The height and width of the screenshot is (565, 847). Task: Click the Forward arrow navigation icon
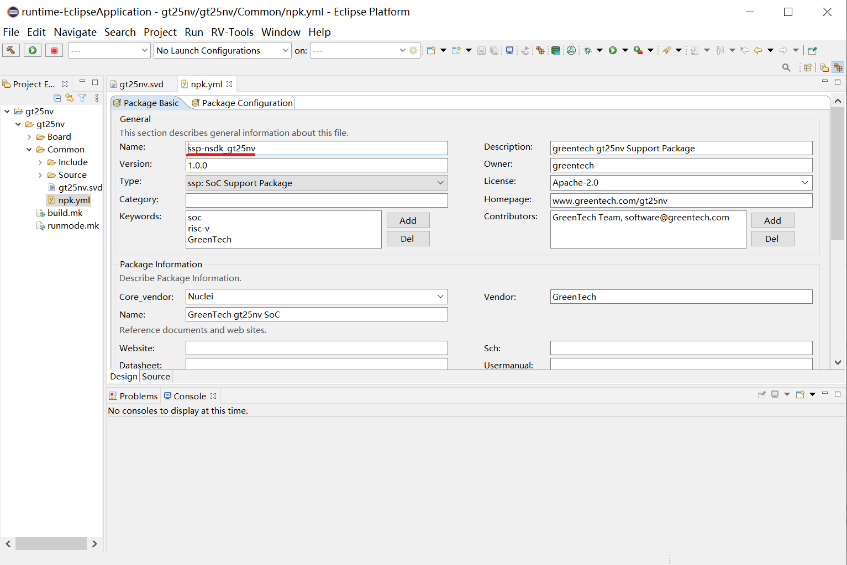(x=783, y=50)
